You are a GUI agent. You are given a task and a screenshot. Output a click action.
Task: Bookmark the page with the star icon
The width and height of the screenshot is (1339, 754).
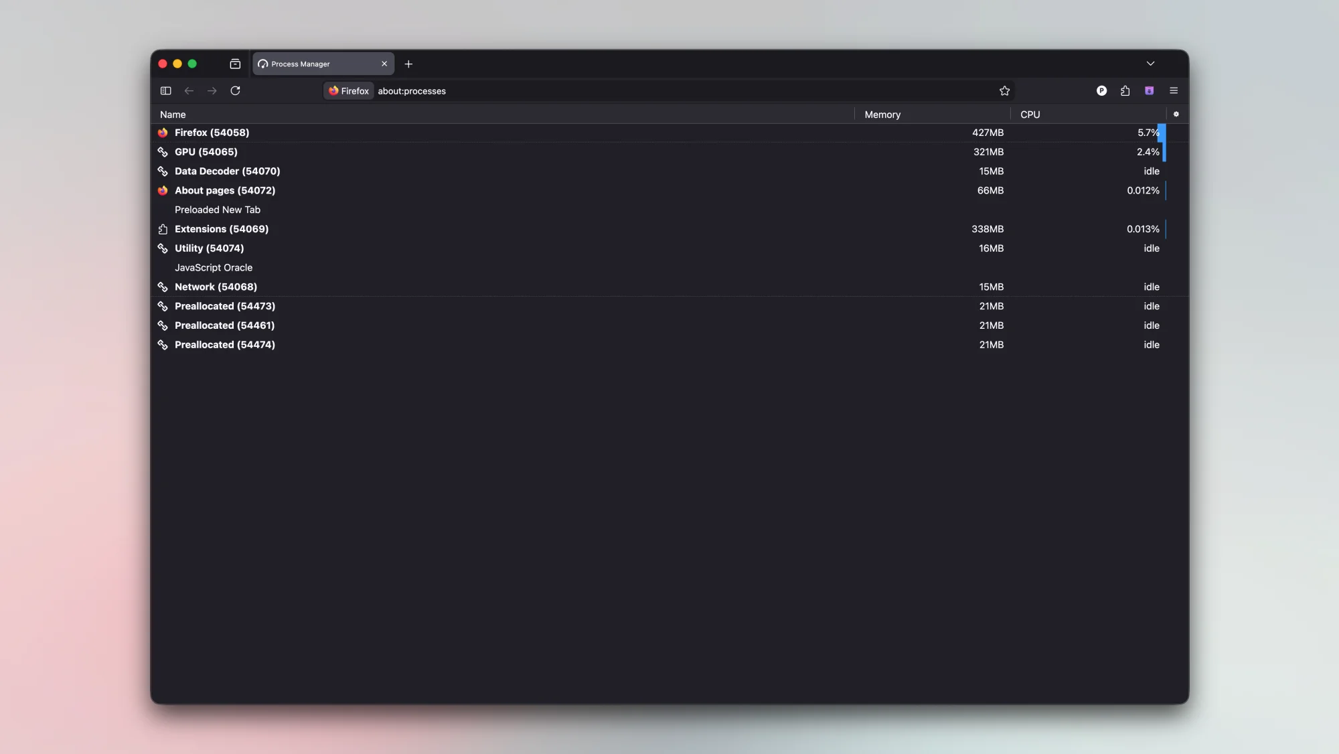[1005, 90]
